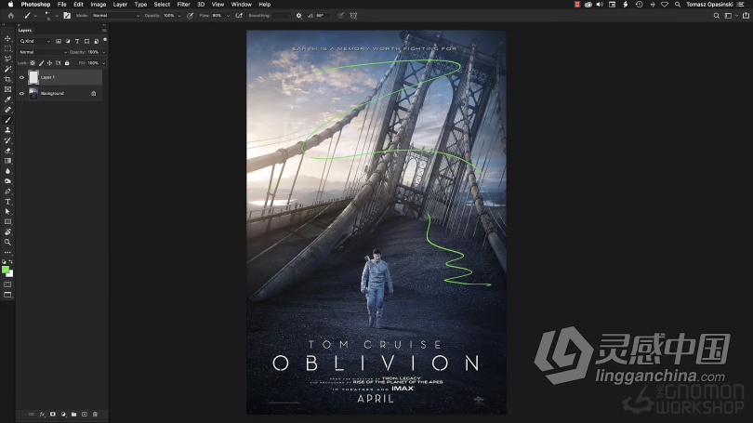Select the Dodge tool

coord(7,181)
